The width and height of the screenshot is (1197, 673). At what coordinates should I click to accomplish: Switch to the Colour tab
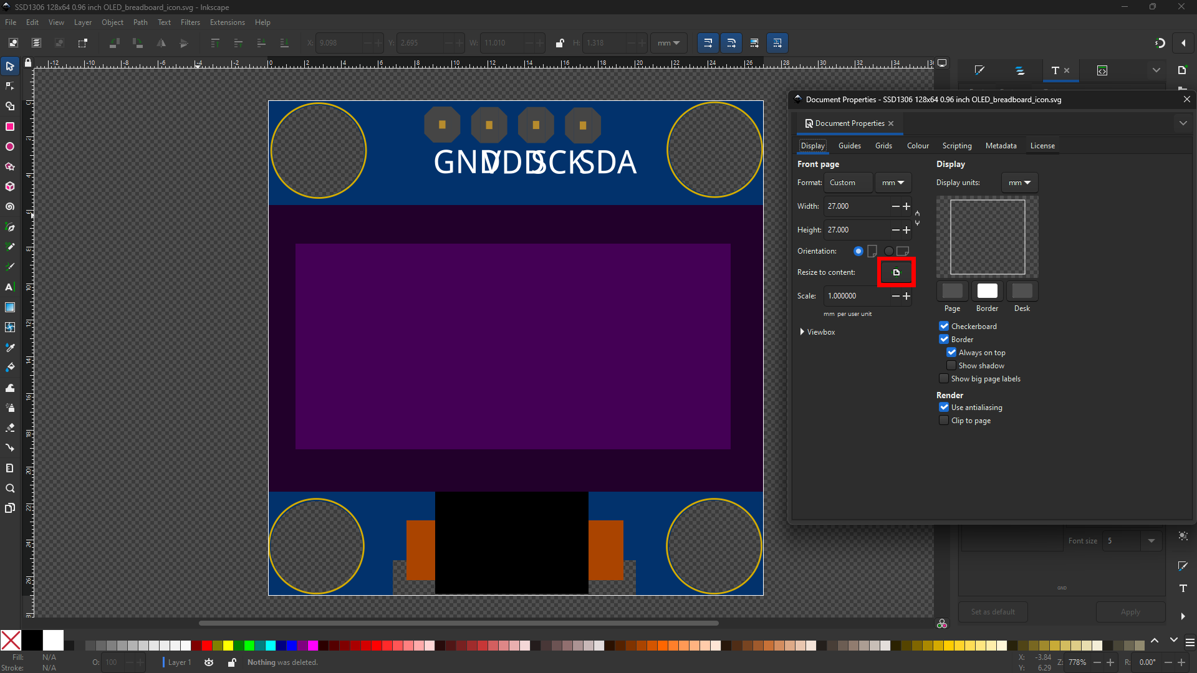918,146
